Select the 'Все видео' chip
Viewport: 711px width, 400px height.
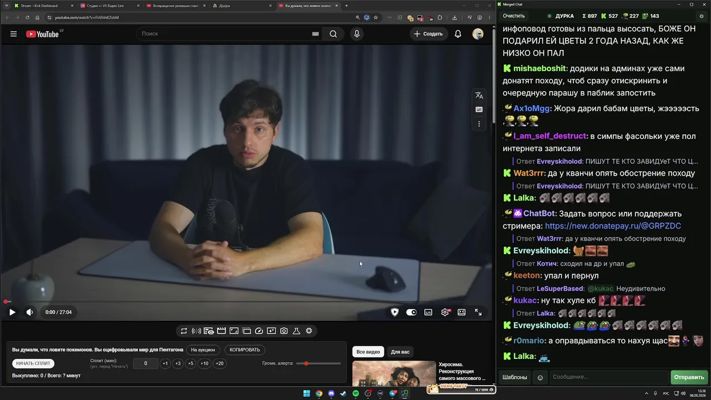point(368,352)
